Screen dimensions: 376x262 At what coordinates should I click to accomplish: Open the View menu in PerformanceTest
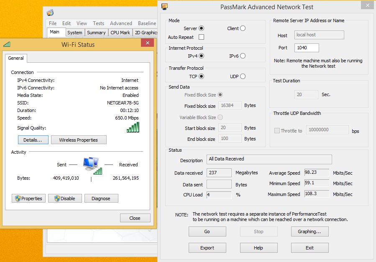click(82, 23)
